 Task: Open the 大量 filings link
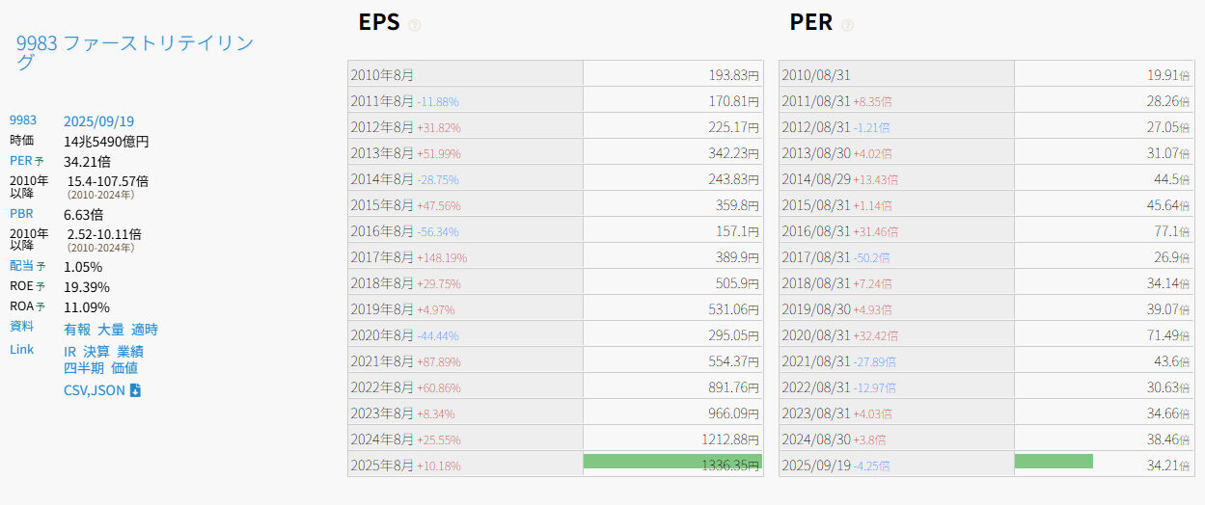[x=110, y=330]
